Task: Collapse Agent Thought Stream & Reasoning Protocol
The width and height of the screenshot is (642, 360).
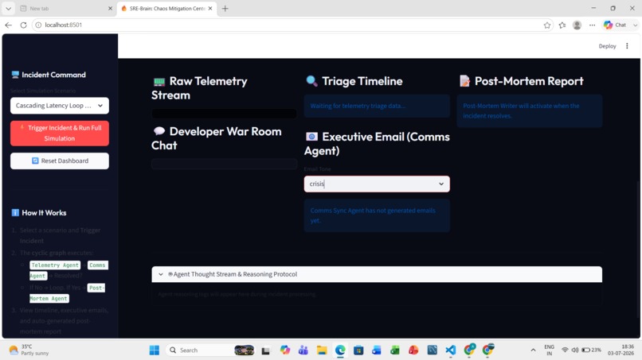Action: pyautogui.click(x=377, y=274)
